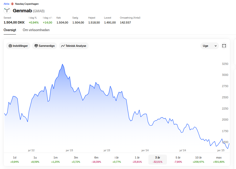Image resolution: width=236 pixels, height=169 pixels.
Task: Select the 1u time range
Action: [x=35, y=160]
